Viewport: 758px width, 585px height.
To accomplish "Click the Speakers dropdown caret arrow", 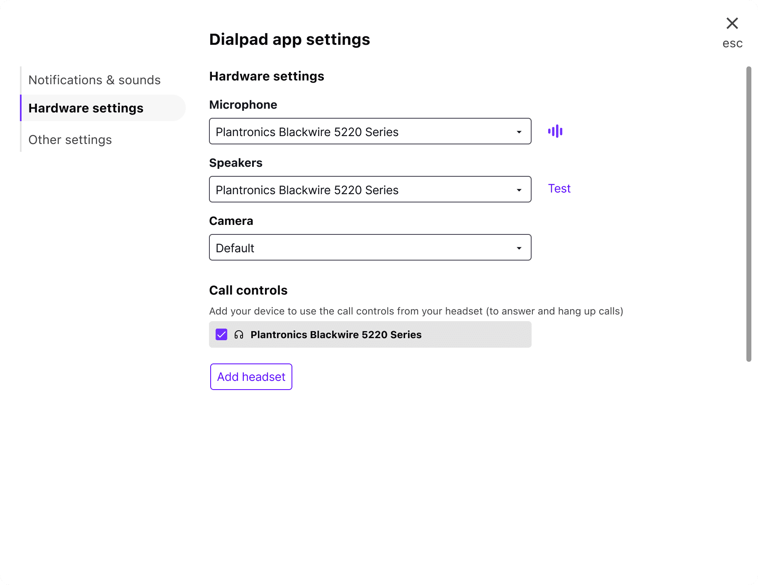I will 519,190.
